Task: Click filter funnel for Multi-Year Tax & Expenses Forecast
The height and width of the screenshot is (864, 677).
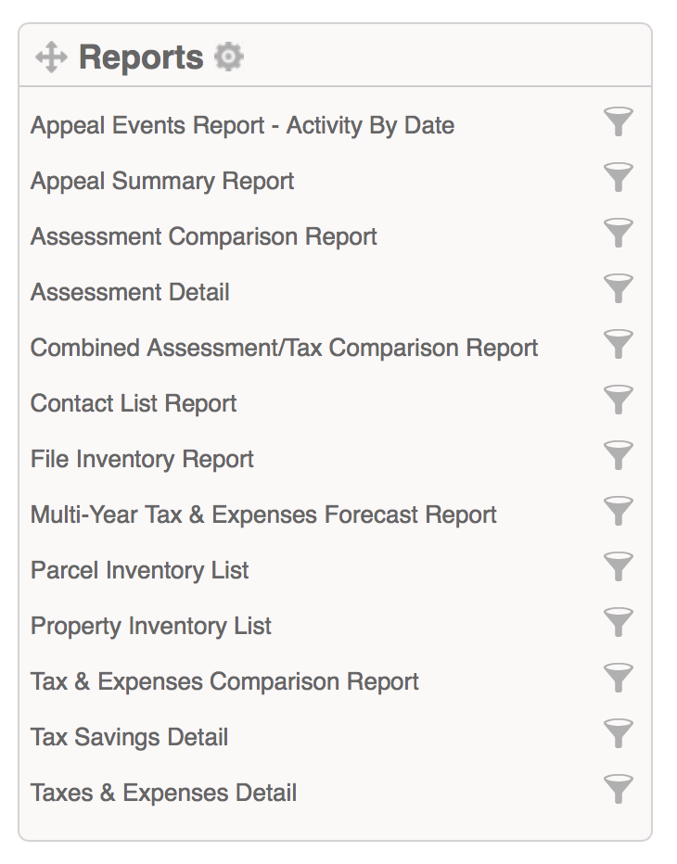Action: (x=618, y=512)
